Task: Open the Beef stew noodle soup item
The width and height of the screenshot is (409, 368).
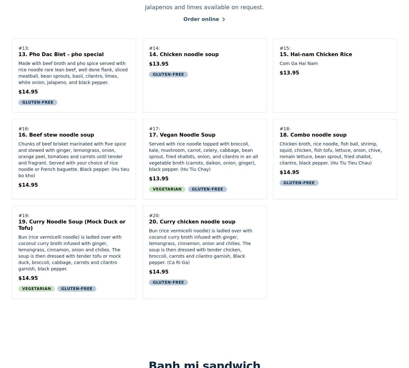Action: coord(56,135)
